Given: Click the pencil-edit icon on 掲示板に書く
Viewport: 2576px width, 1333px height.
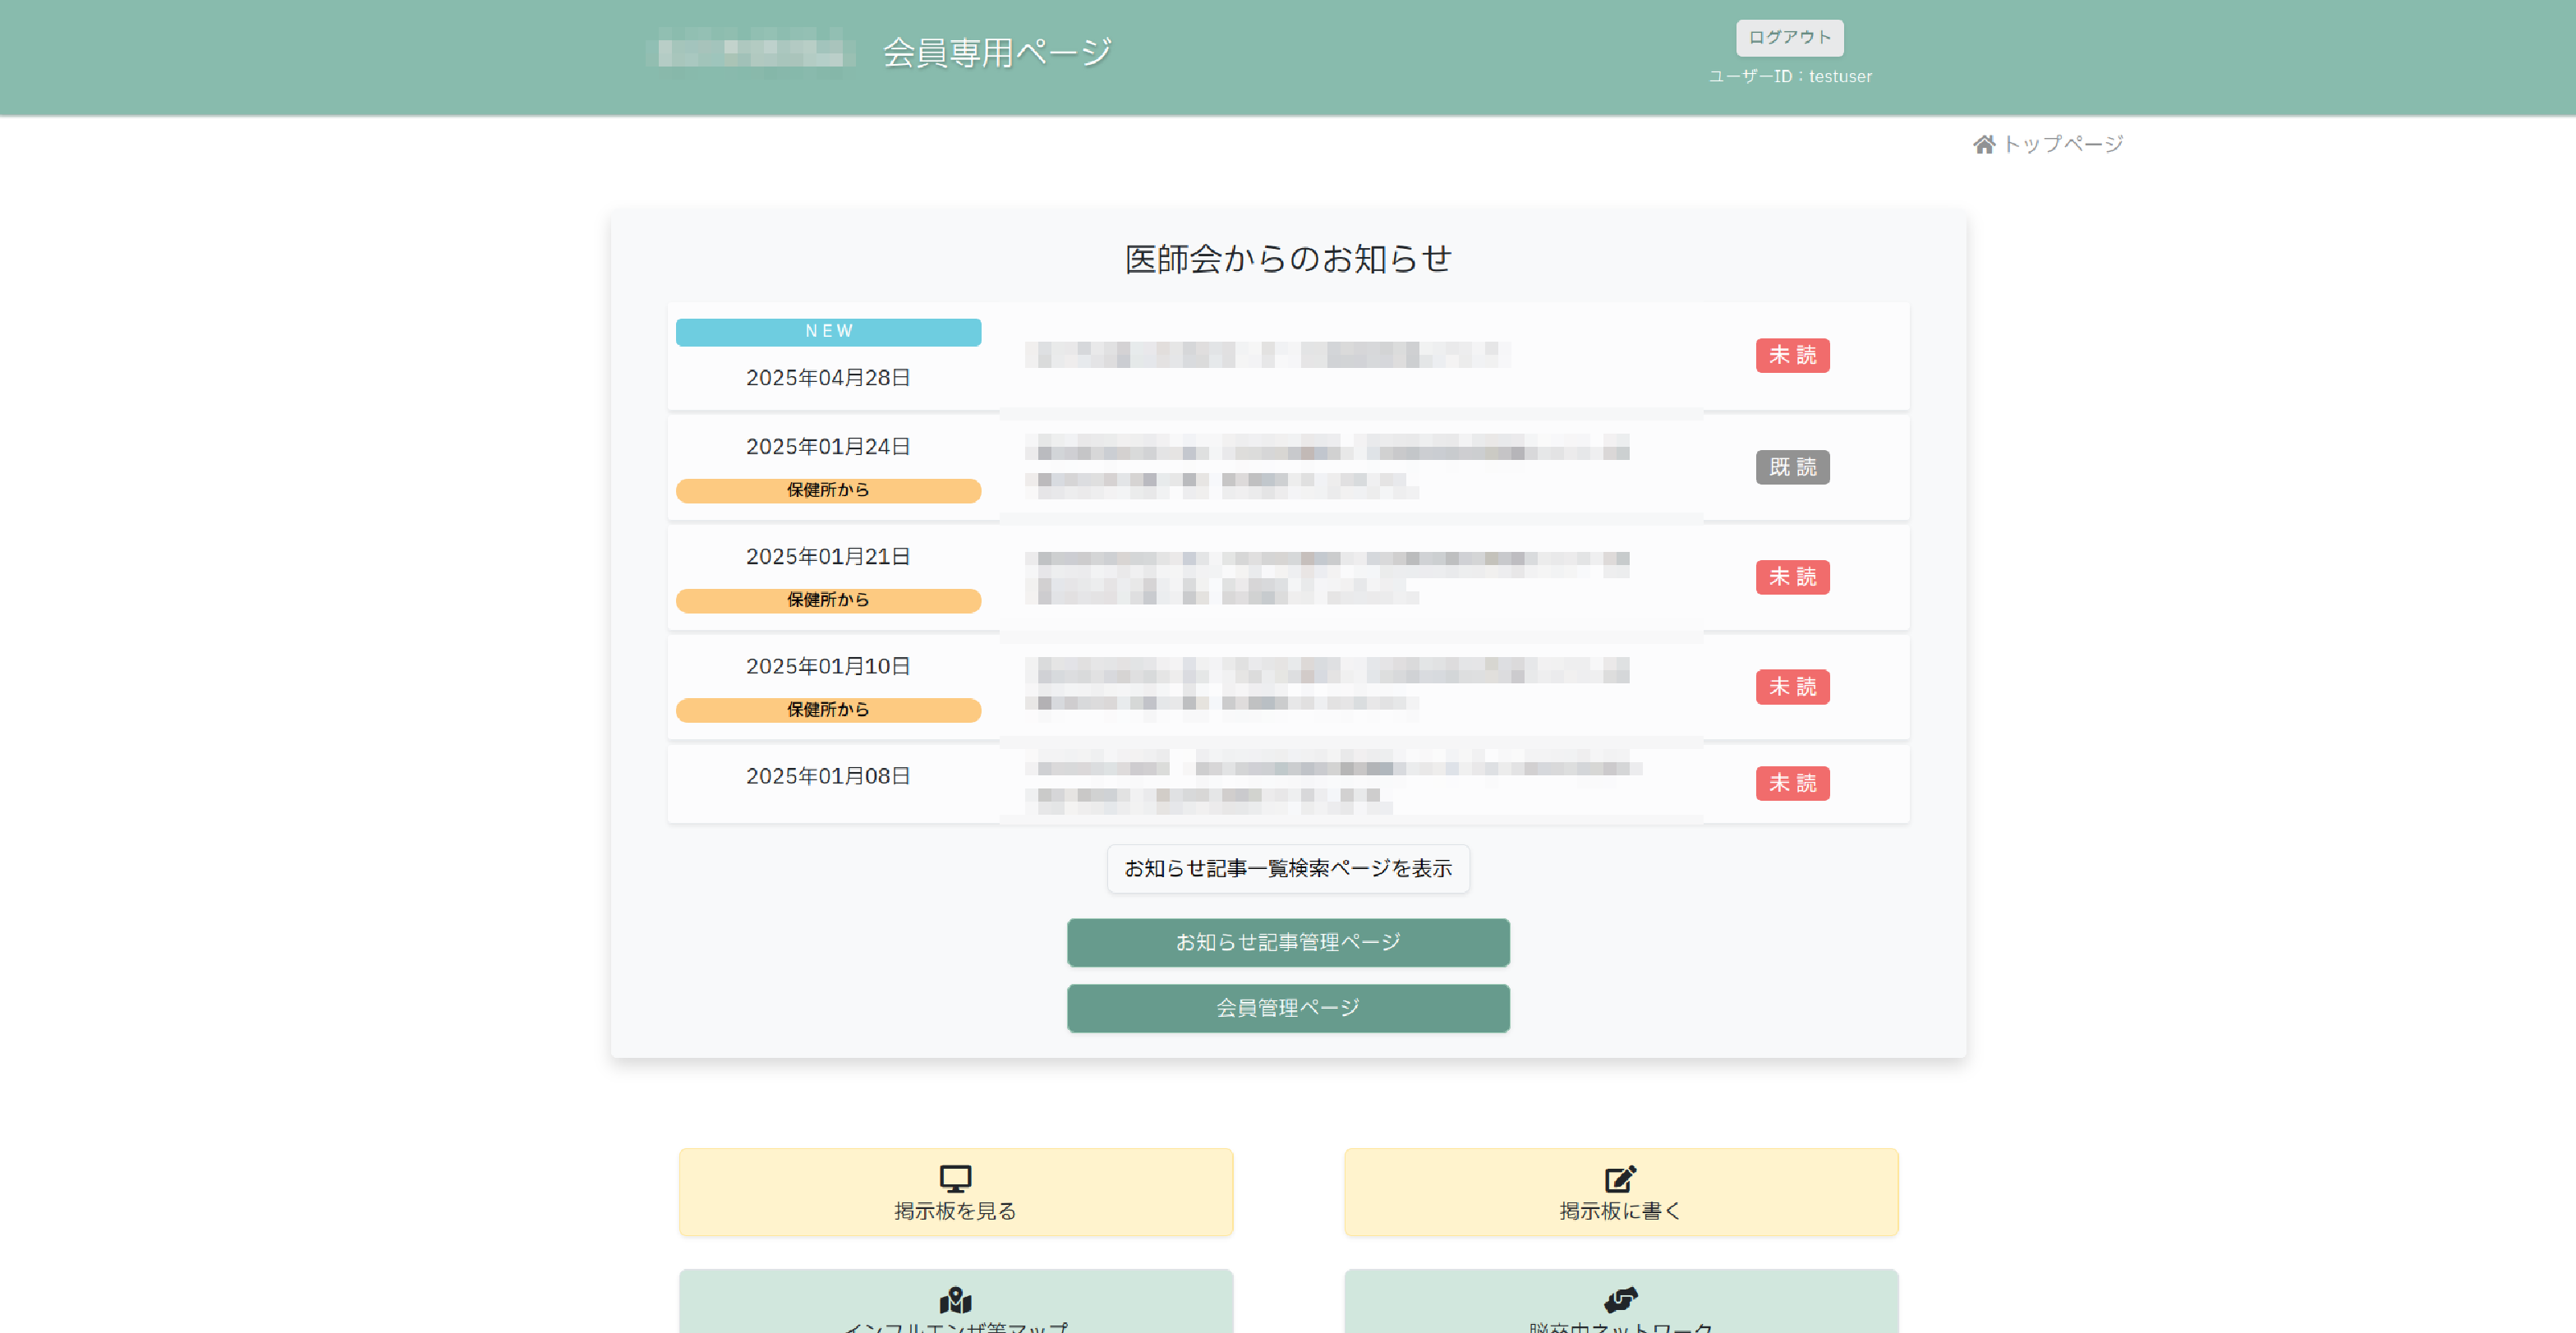Looking at the screenshot, I should [x=1620, y=1178].
